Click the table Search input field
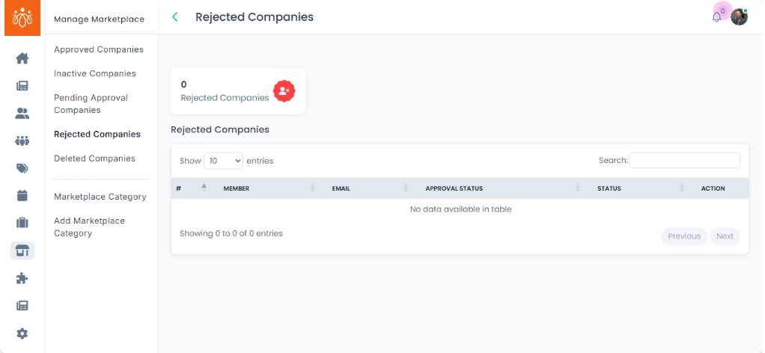 684,161
